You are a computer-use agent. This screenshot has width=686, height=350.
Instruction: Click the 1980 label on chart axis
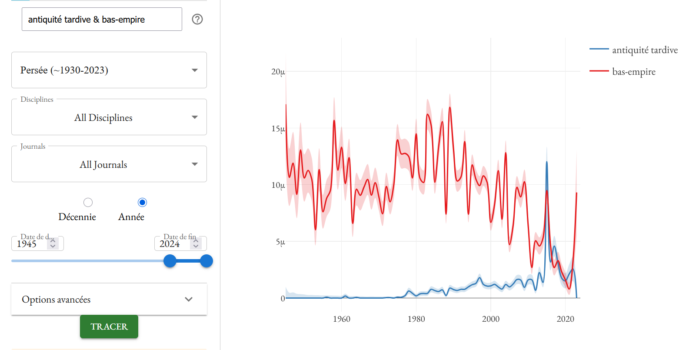(x=416, y=319)
